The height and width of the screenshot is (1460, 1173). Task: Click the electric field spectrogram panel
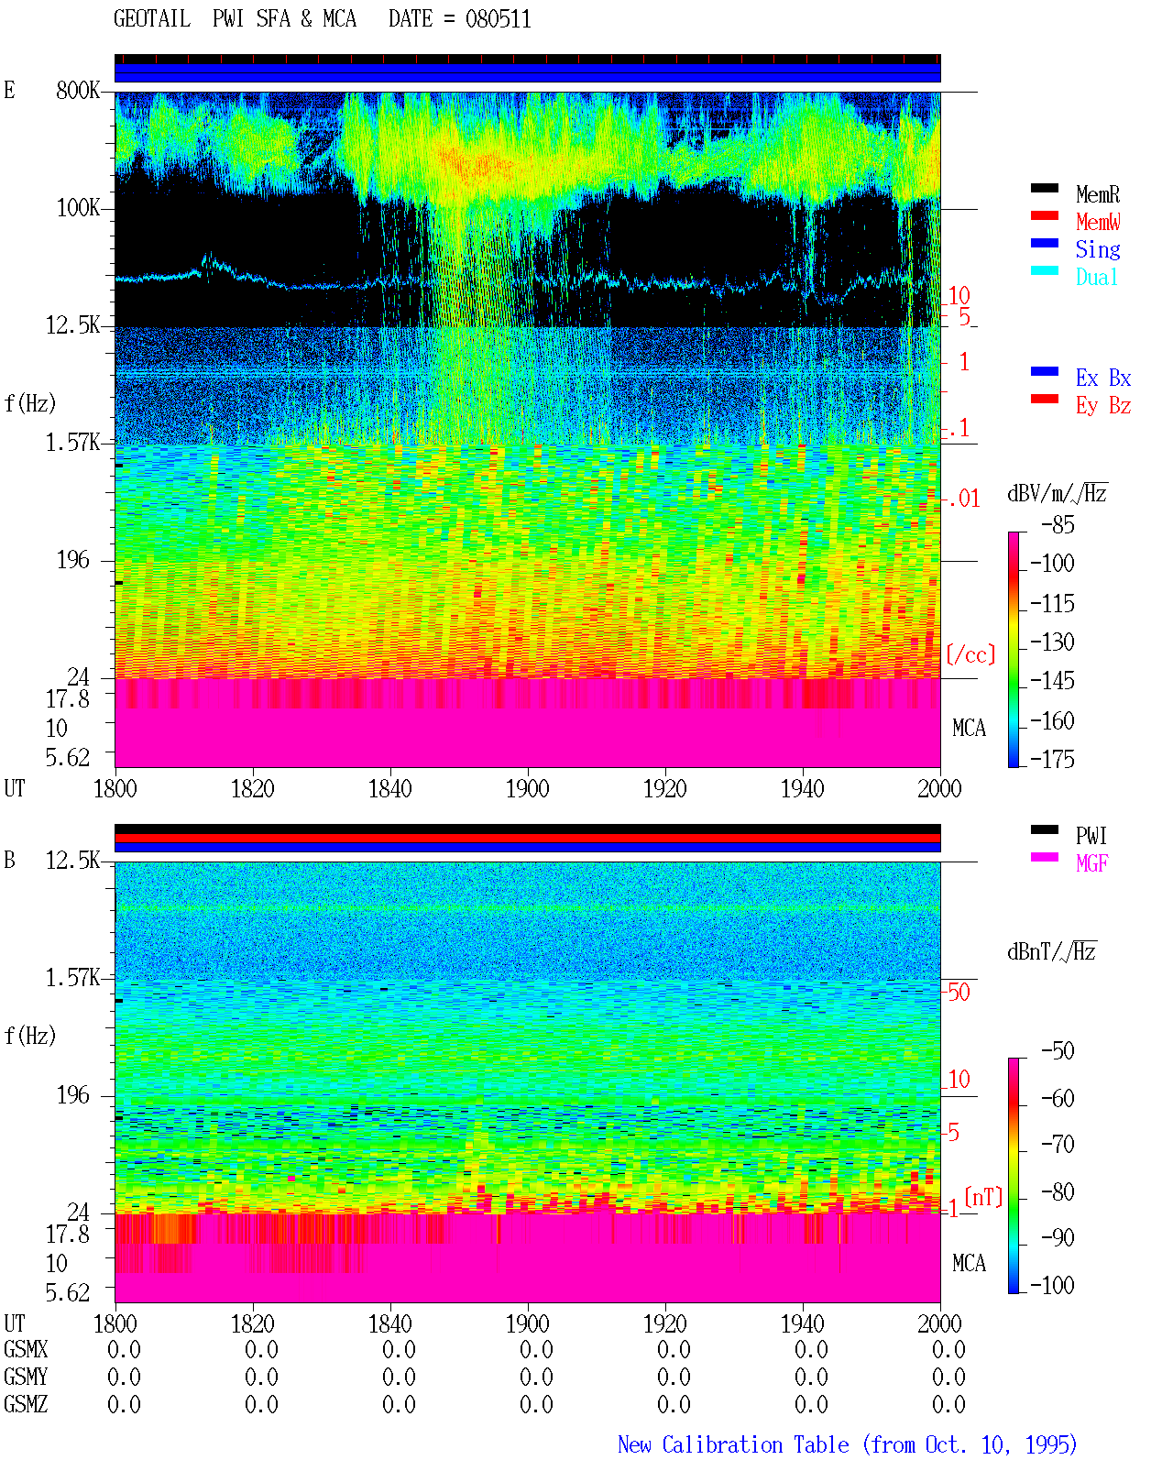point(528,429)
